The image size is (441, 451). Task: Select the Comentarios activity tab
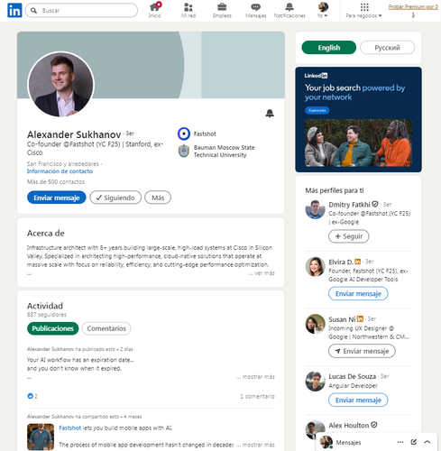point(106,328)
